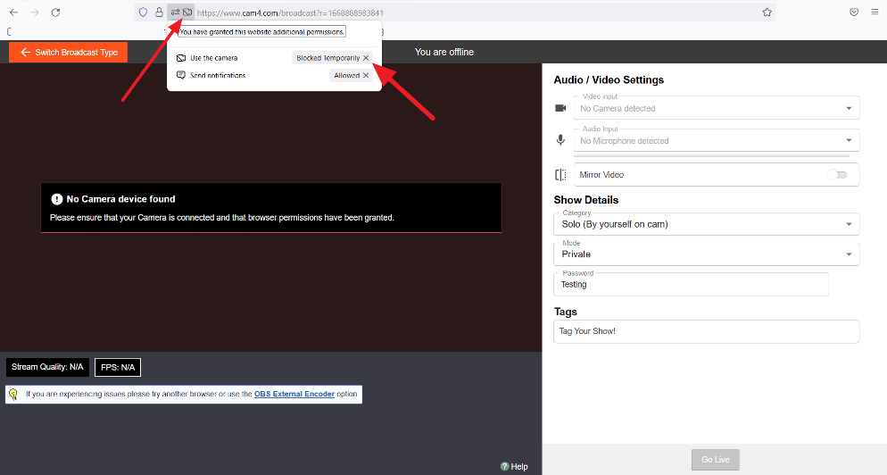Open the OBS External Encoder link
The image size is (887, 475).
click(294, 394)
